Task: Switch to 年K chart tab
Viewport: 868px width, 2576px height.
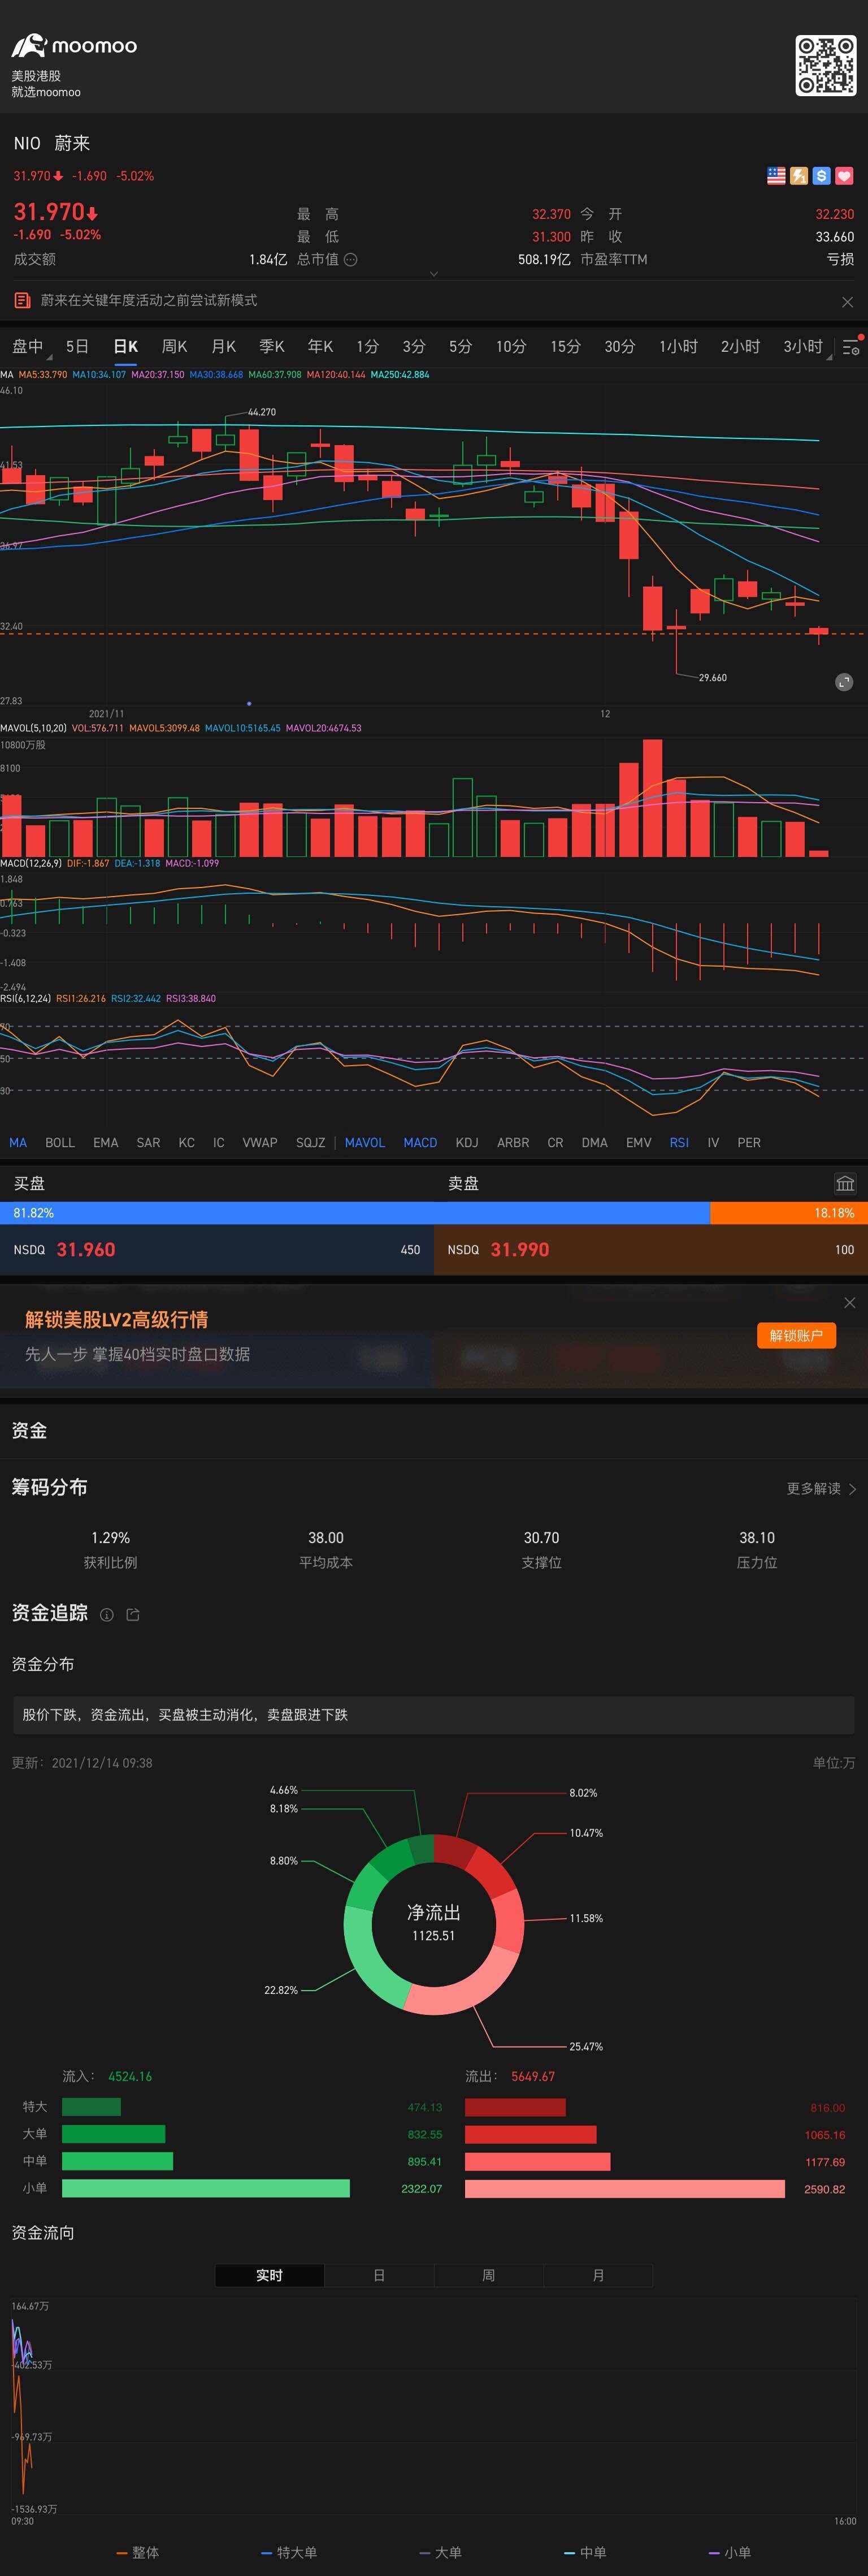Action: (320, 346)
